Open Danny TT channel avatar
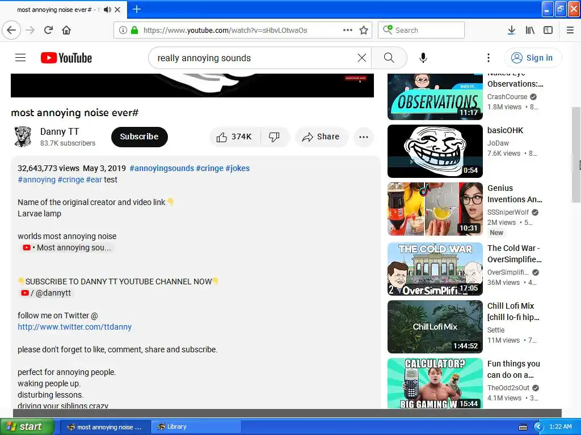 click(23, 137)
